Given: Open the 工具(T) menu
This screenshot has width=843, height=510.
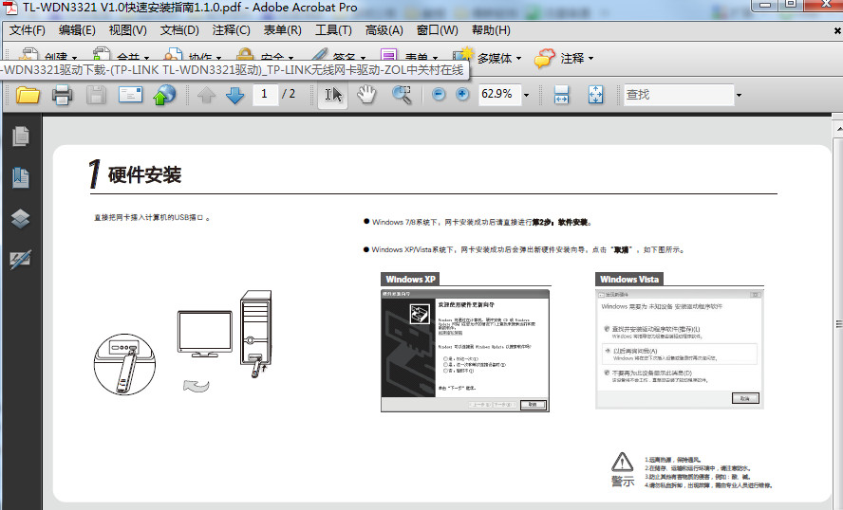Looking at the screenshot, I should [333, 30].
